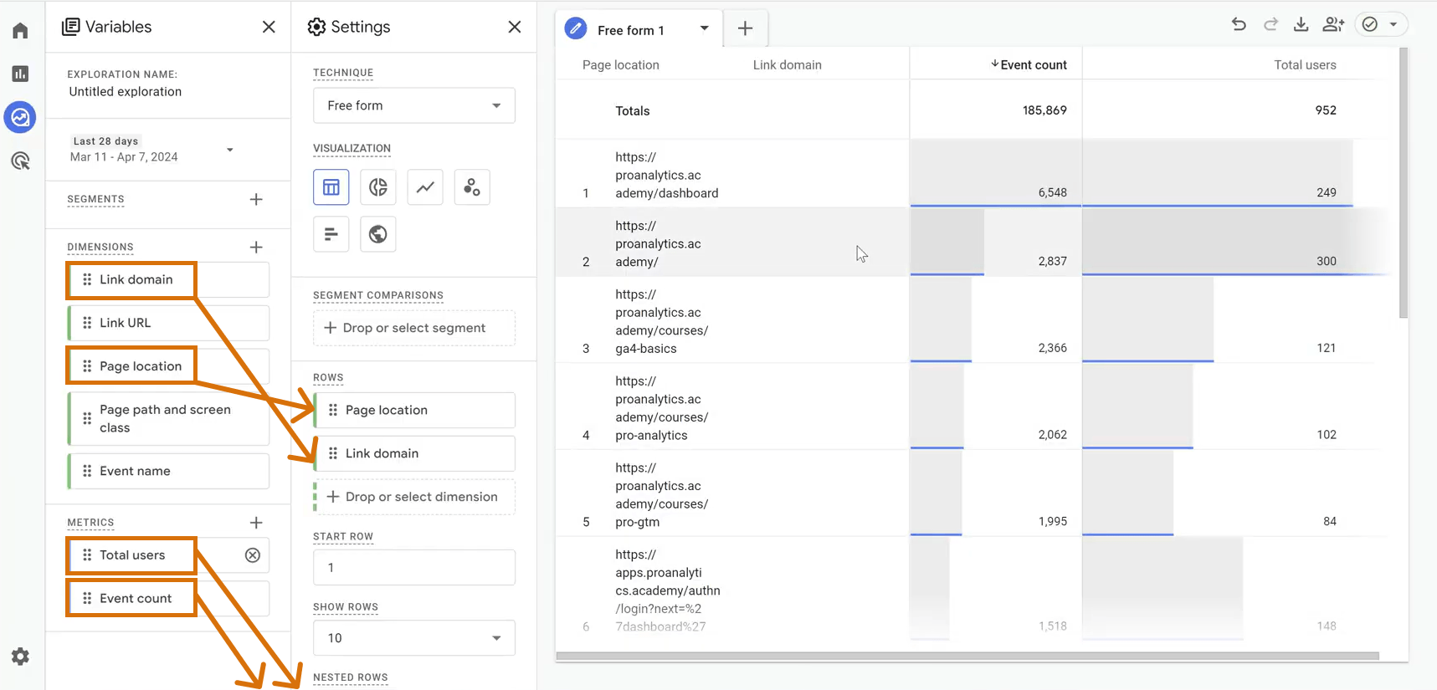The height and width of the screenshot is (690, 1437).
Task: Select Page path and screen class dimension
Action: (168, 418)
